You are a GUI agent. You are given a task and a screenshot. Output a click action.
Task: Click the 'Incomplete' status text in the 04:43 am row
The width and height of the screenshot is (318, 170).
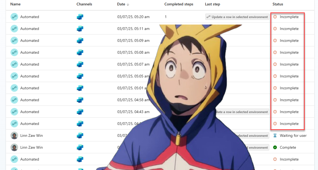point(289,112)
